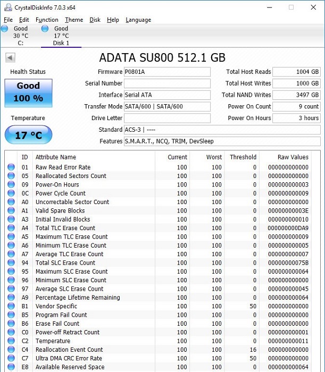Click status orb of Total SLC Erase Count row

[x=11, y=263]
